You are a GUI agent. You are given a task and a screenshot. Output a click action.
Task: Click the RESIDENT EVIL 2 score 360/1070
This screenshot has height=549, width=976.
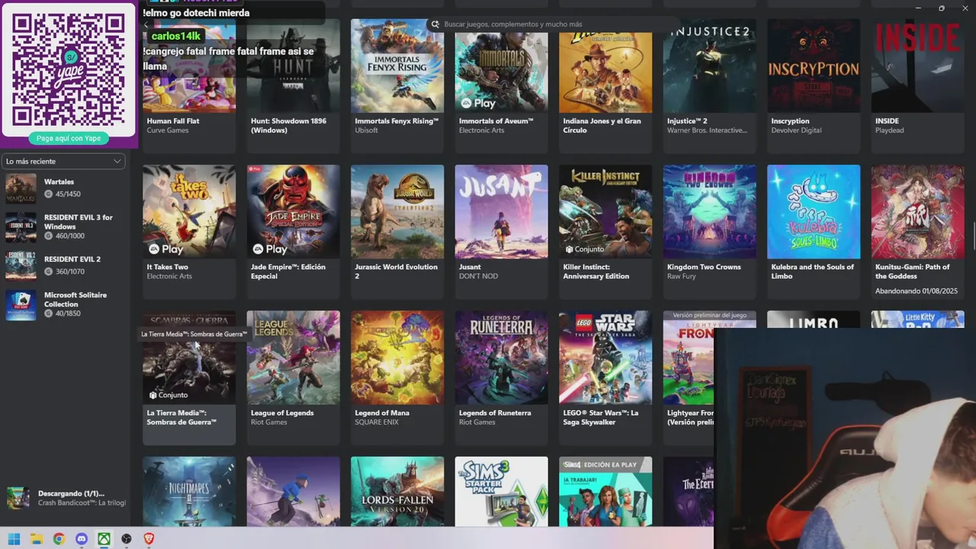[x=64, y=271]
